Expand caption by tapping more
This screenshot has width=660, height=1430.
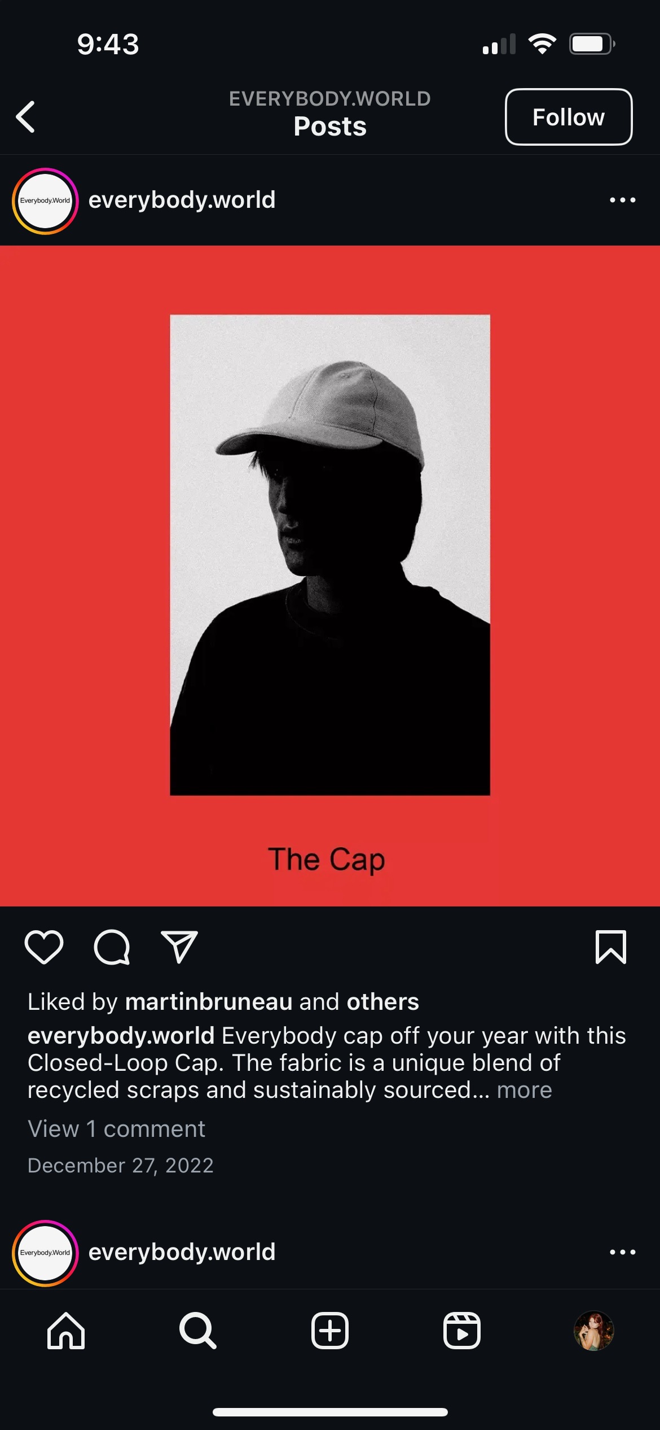tap(524, 1090)
